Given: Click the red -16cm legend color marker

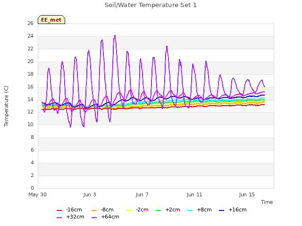Looking at the screenshot, I should tap(59, 210).
